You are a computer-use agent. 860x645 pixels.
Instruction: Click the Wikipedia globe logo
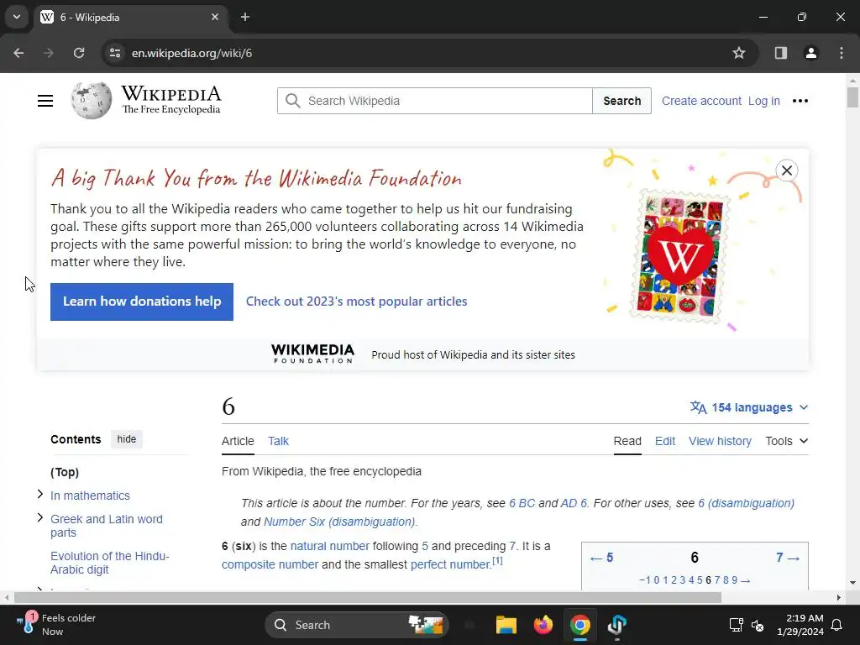pos(91,101)
